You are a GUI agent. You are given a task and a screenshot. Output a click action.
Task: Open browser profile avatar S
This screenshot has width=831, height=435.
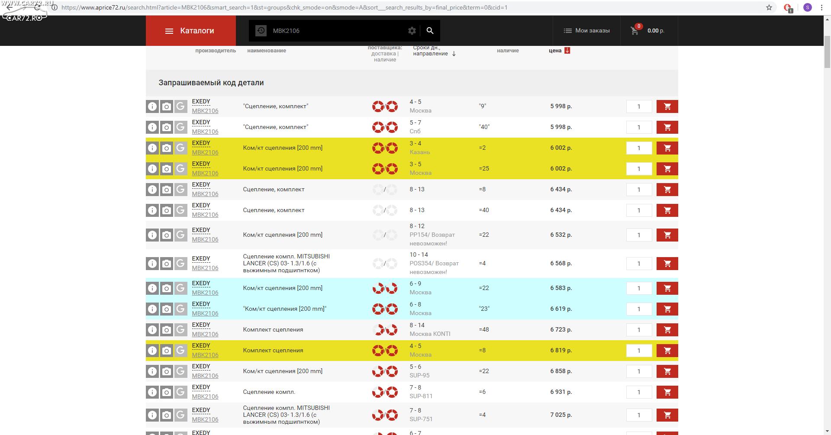pyautogui.click(x=807, y=7)
